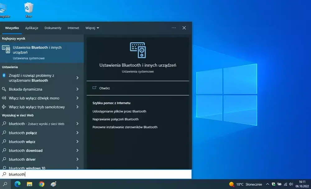Click the large devices icon in preview pane

tap(138, 50)
